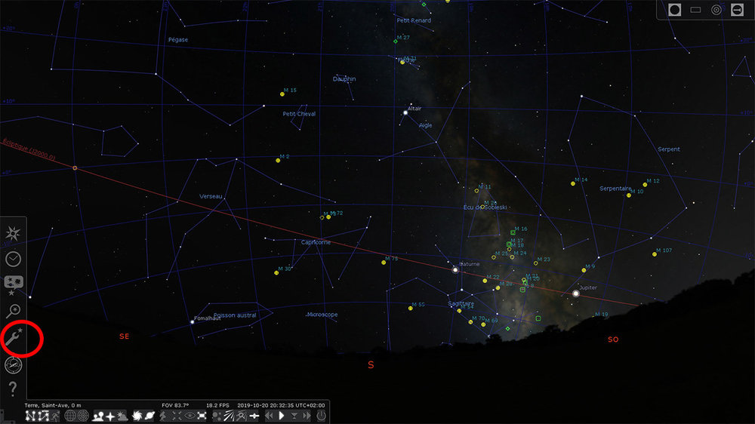Screen dimensions: 755x424
Task: Open the Configuration window wrench icon
Action: (x=14, y=337)
